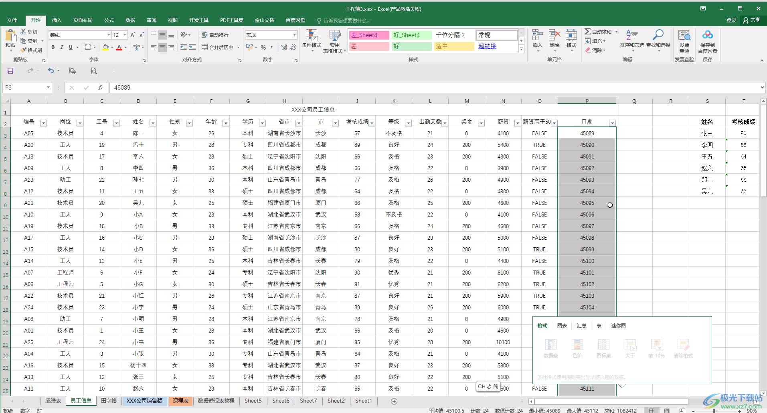767x413 pixels.
Task: Click the Save icon in quick access toolbar
Action: point(10,71)
